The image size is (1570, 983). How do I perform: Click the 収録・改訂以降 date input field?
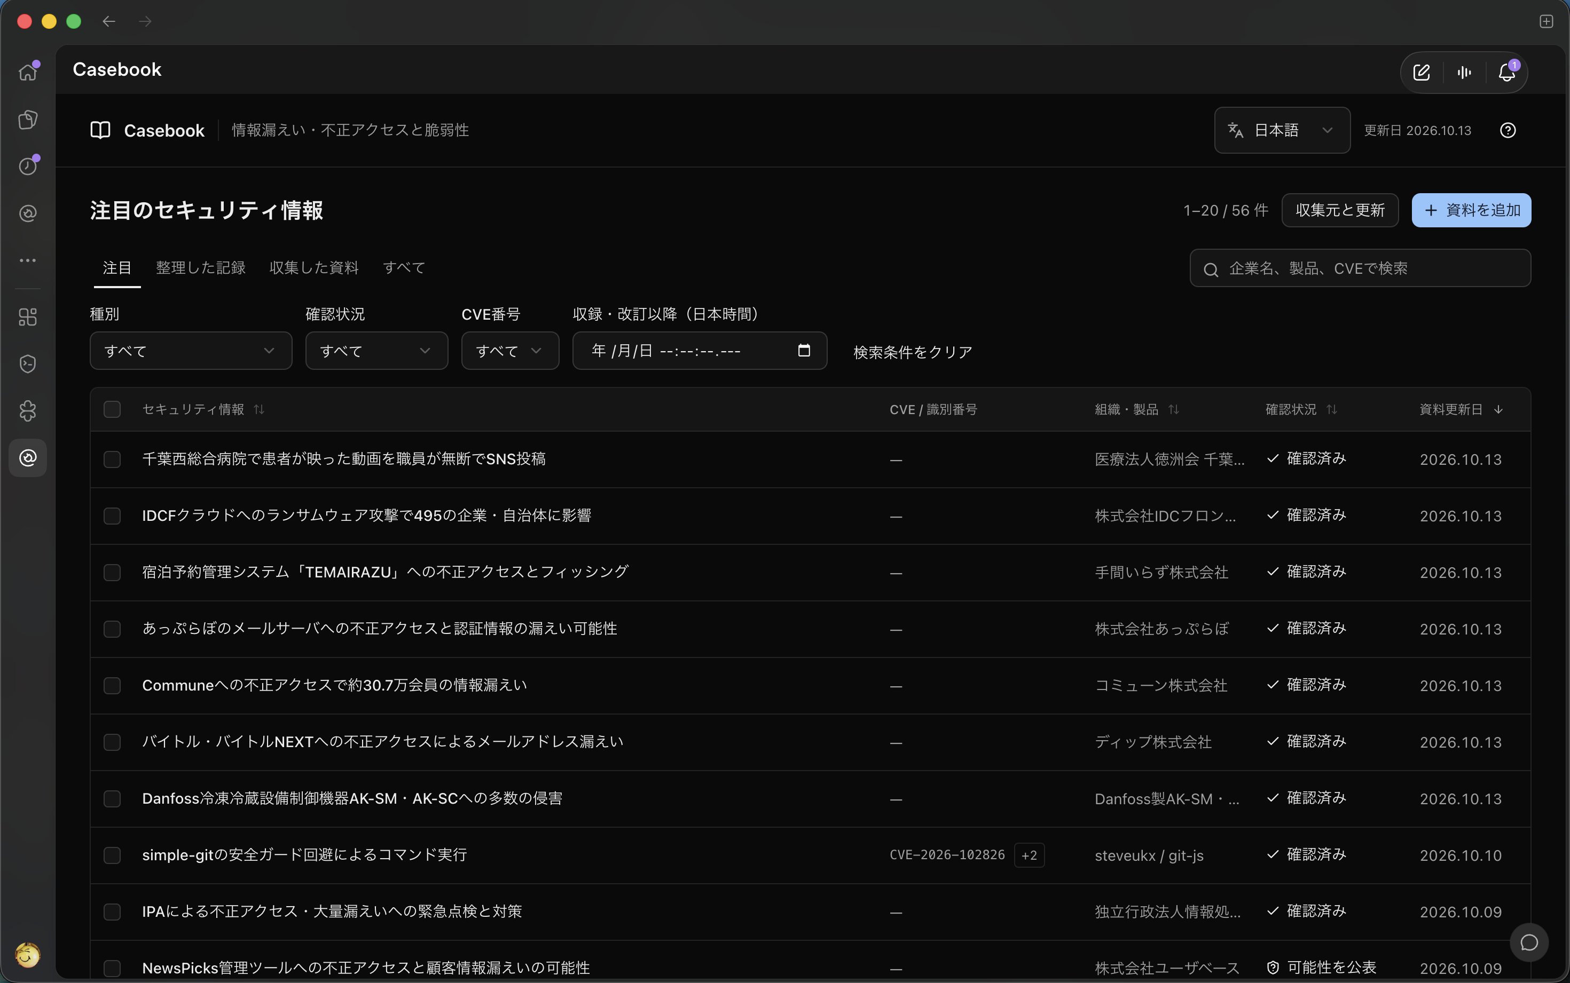tap(699, 351)
